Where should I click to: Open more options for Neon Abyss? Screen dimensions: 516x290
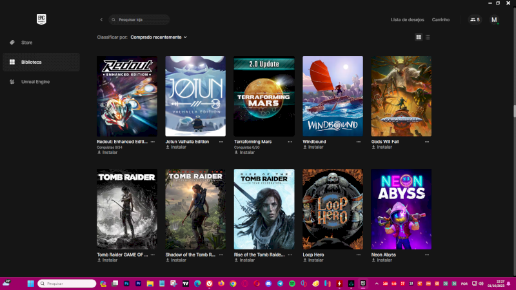pos(426,255)
